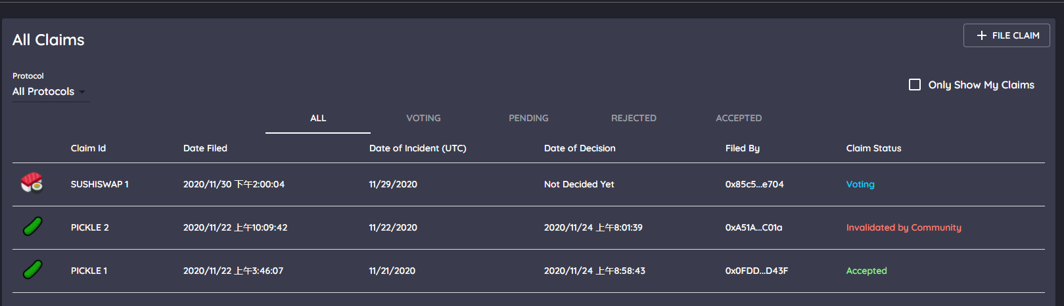The image size is (1064, 306).
Task: Click the plus icon on File Claim
Action: (982, 35)
